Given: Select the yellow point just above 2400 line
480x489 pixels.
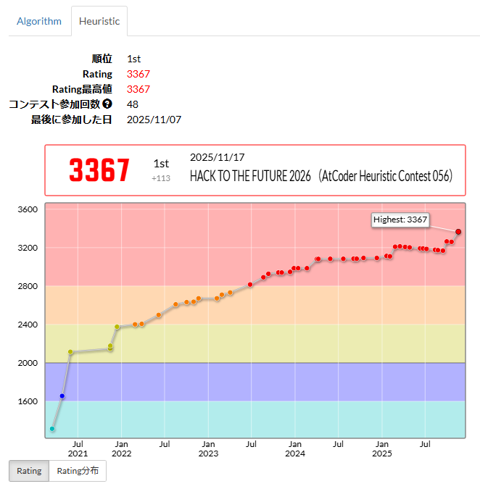Looking at the screenshot, I should [117, 327].
